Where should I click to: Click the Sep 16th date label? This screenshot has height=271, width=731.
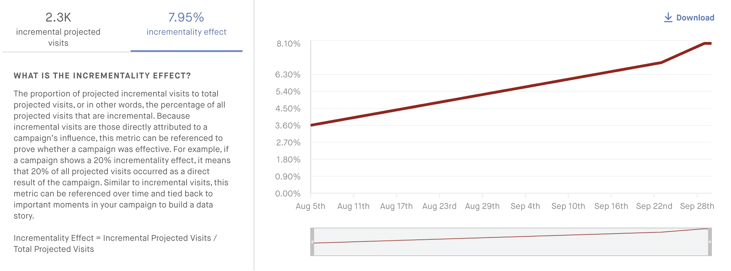click(610, 206)
